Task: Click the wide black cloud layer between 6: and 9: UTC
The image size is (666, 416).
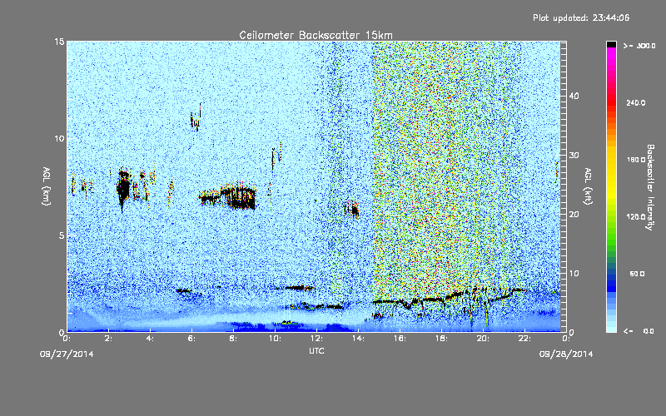Action: tap(228, 197)
